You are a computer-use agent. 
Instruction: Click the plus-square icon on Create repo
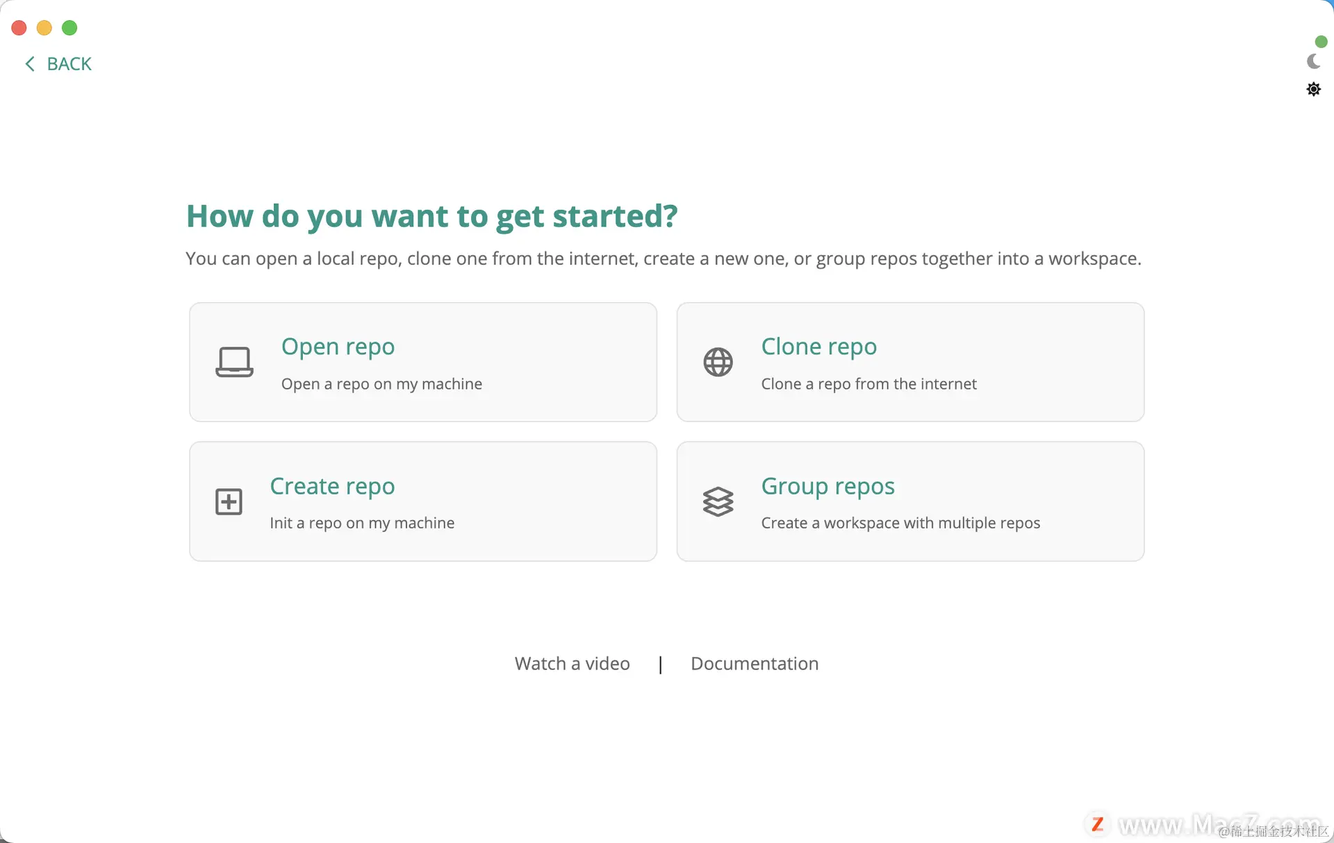tap(229, 501)
